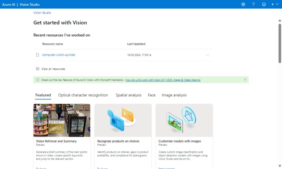
Task: Open the help question mark icon
Action: point(253,4)
